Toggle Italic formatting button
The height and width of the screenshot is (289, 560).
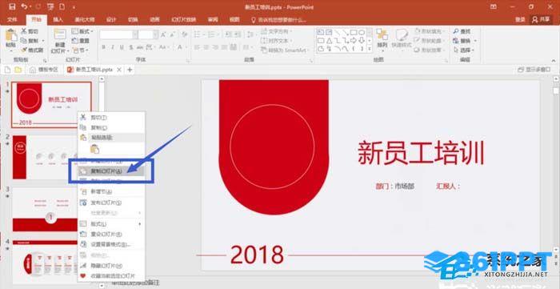coord(113,47)
